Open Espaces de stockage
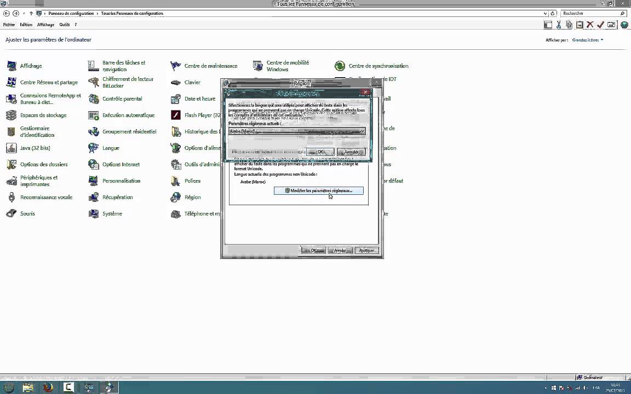The width and height of the screenshot is (631, 394). point(37,115)
